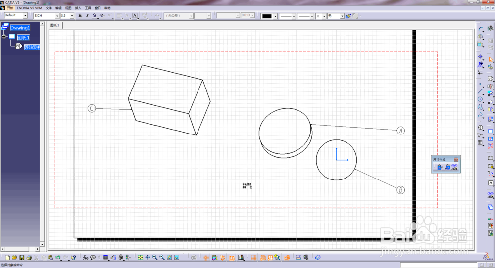Open the f(x) Formula tool

[x=86, y=258]
